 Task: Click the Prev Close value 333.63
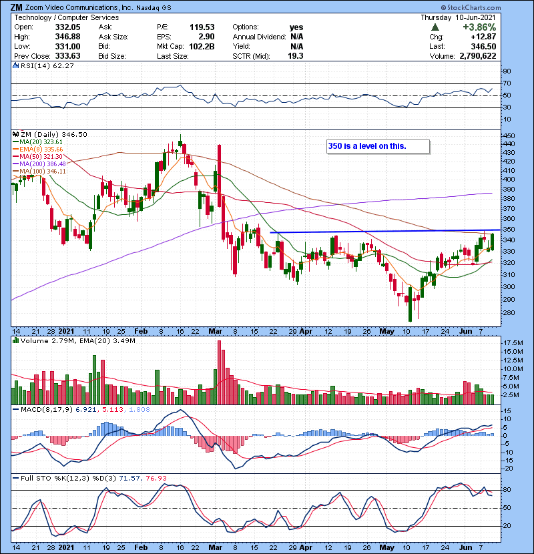pos(68,56)
